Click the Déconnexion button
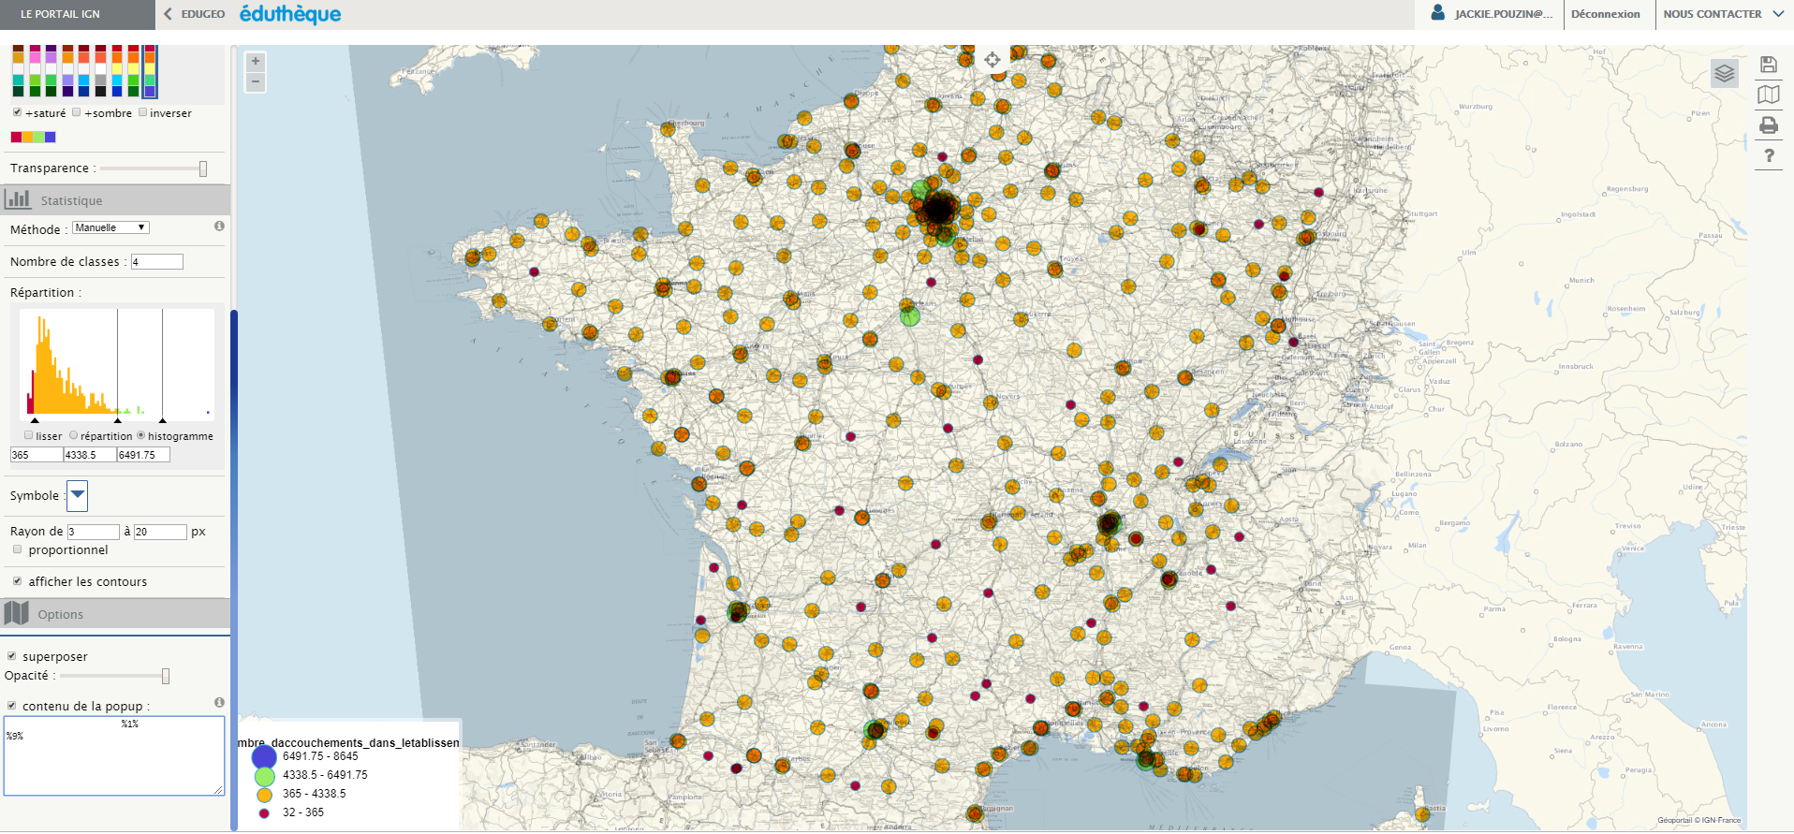Screen dimensions: 1794x834 click(x=1605, y=14)
